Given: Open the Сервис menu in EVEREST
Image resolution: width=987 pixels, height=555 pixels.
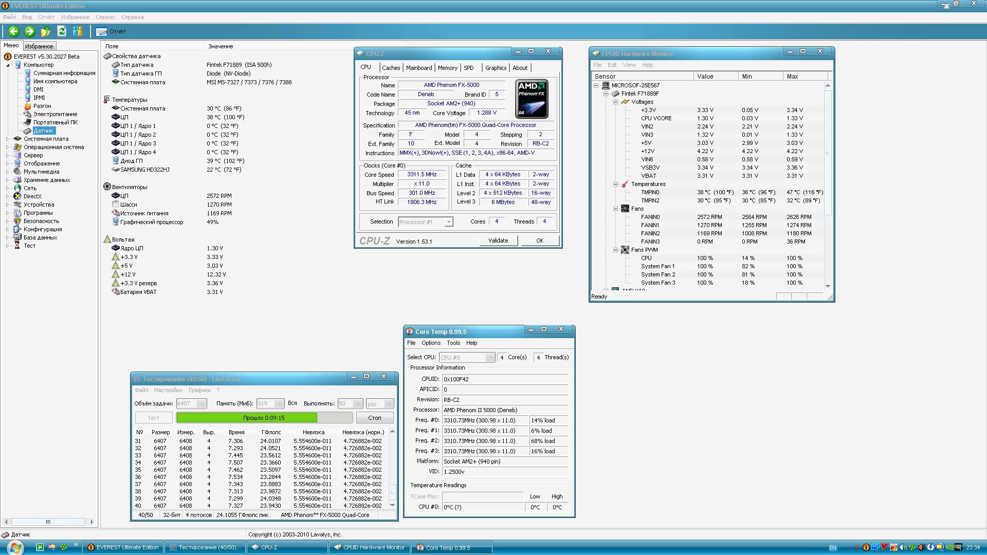Looking at the screenshot, I should pyautogui.click(x=105, y=17).
